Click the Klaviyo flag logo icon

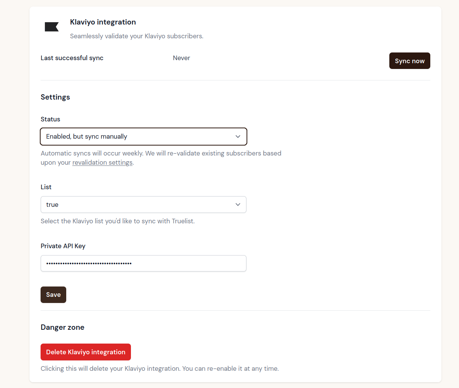click(x=52, y=27)
